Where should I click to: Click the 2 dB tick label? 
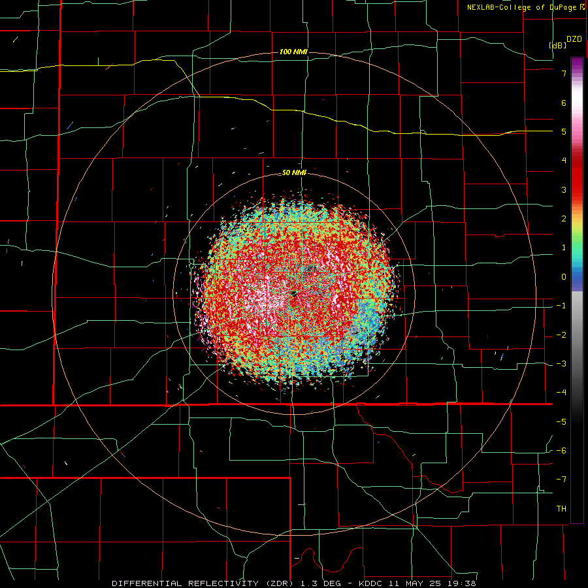coord(564,219)
